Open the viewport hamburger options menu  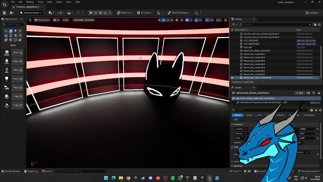[x=30, y=20]
